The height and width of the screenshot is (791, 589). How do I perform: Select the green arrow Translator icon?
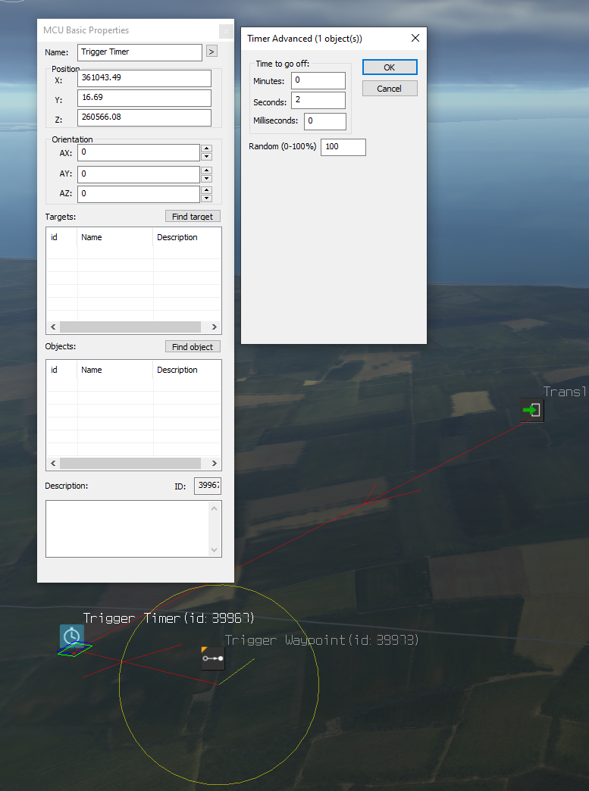tap(532, 410)
